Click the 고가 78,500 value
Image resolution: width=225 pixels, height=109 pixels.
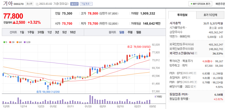point(93,14)
